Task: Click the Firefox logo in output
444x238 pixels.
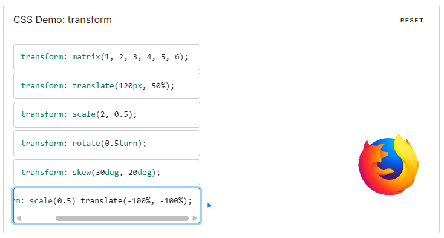Action: pos(388,164)
